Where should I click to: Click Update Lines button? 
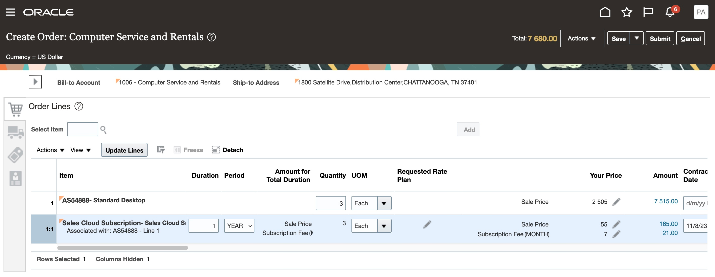tap(124, 150)
